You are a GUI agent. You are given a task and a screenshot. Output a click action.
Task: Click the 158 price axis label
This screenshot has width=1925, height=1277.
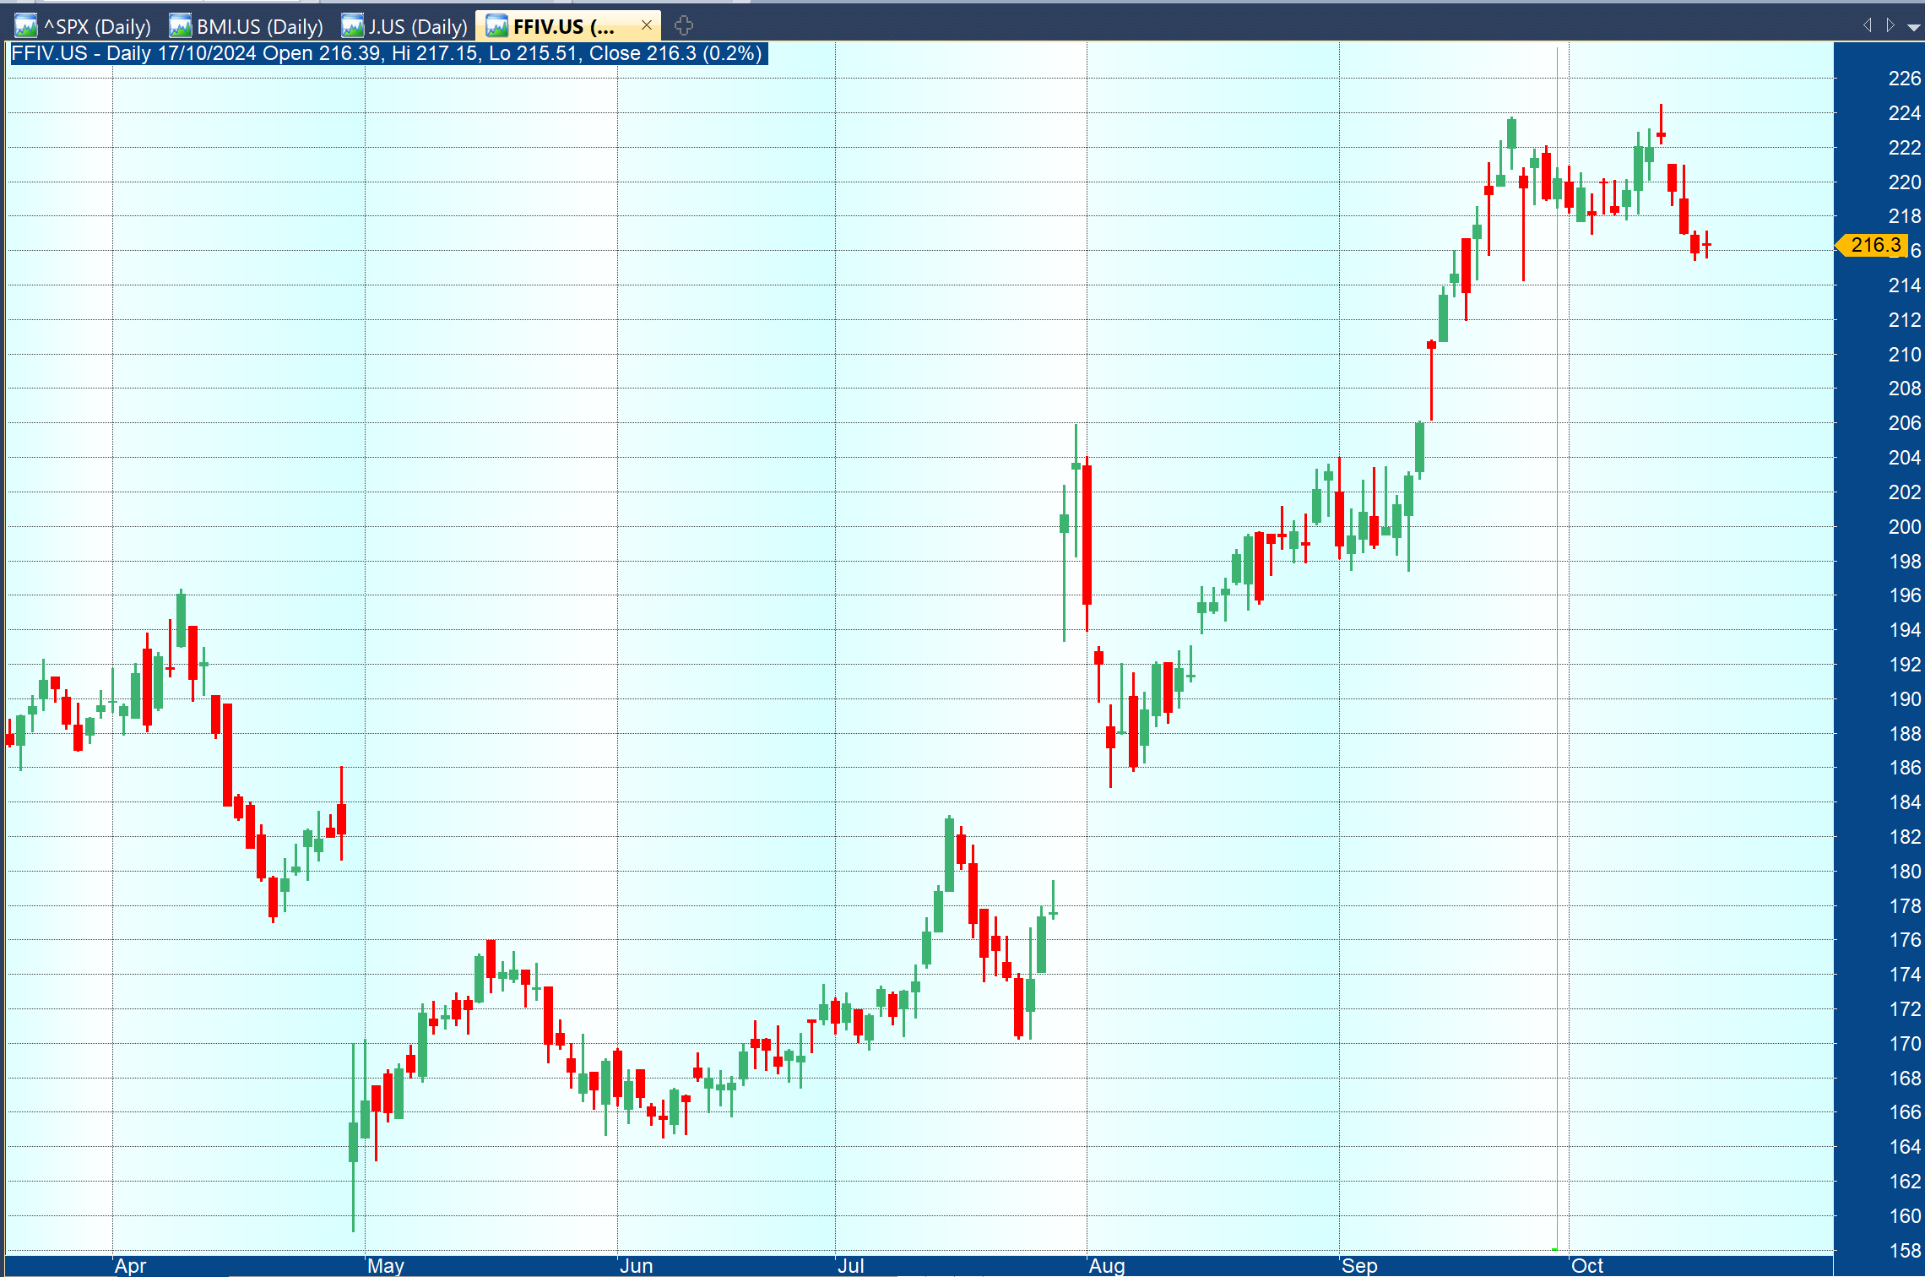(1904, 1251)
